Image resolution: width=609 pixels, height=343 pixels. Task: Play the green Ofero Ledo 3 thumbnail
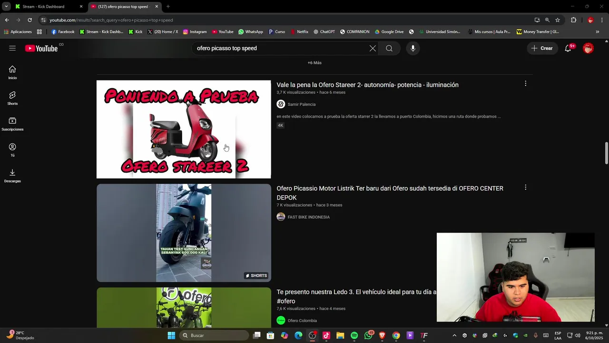click(184, 308)
